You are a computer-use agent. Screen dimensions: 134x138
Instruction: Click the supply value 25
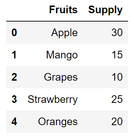[x=117, y=99]
